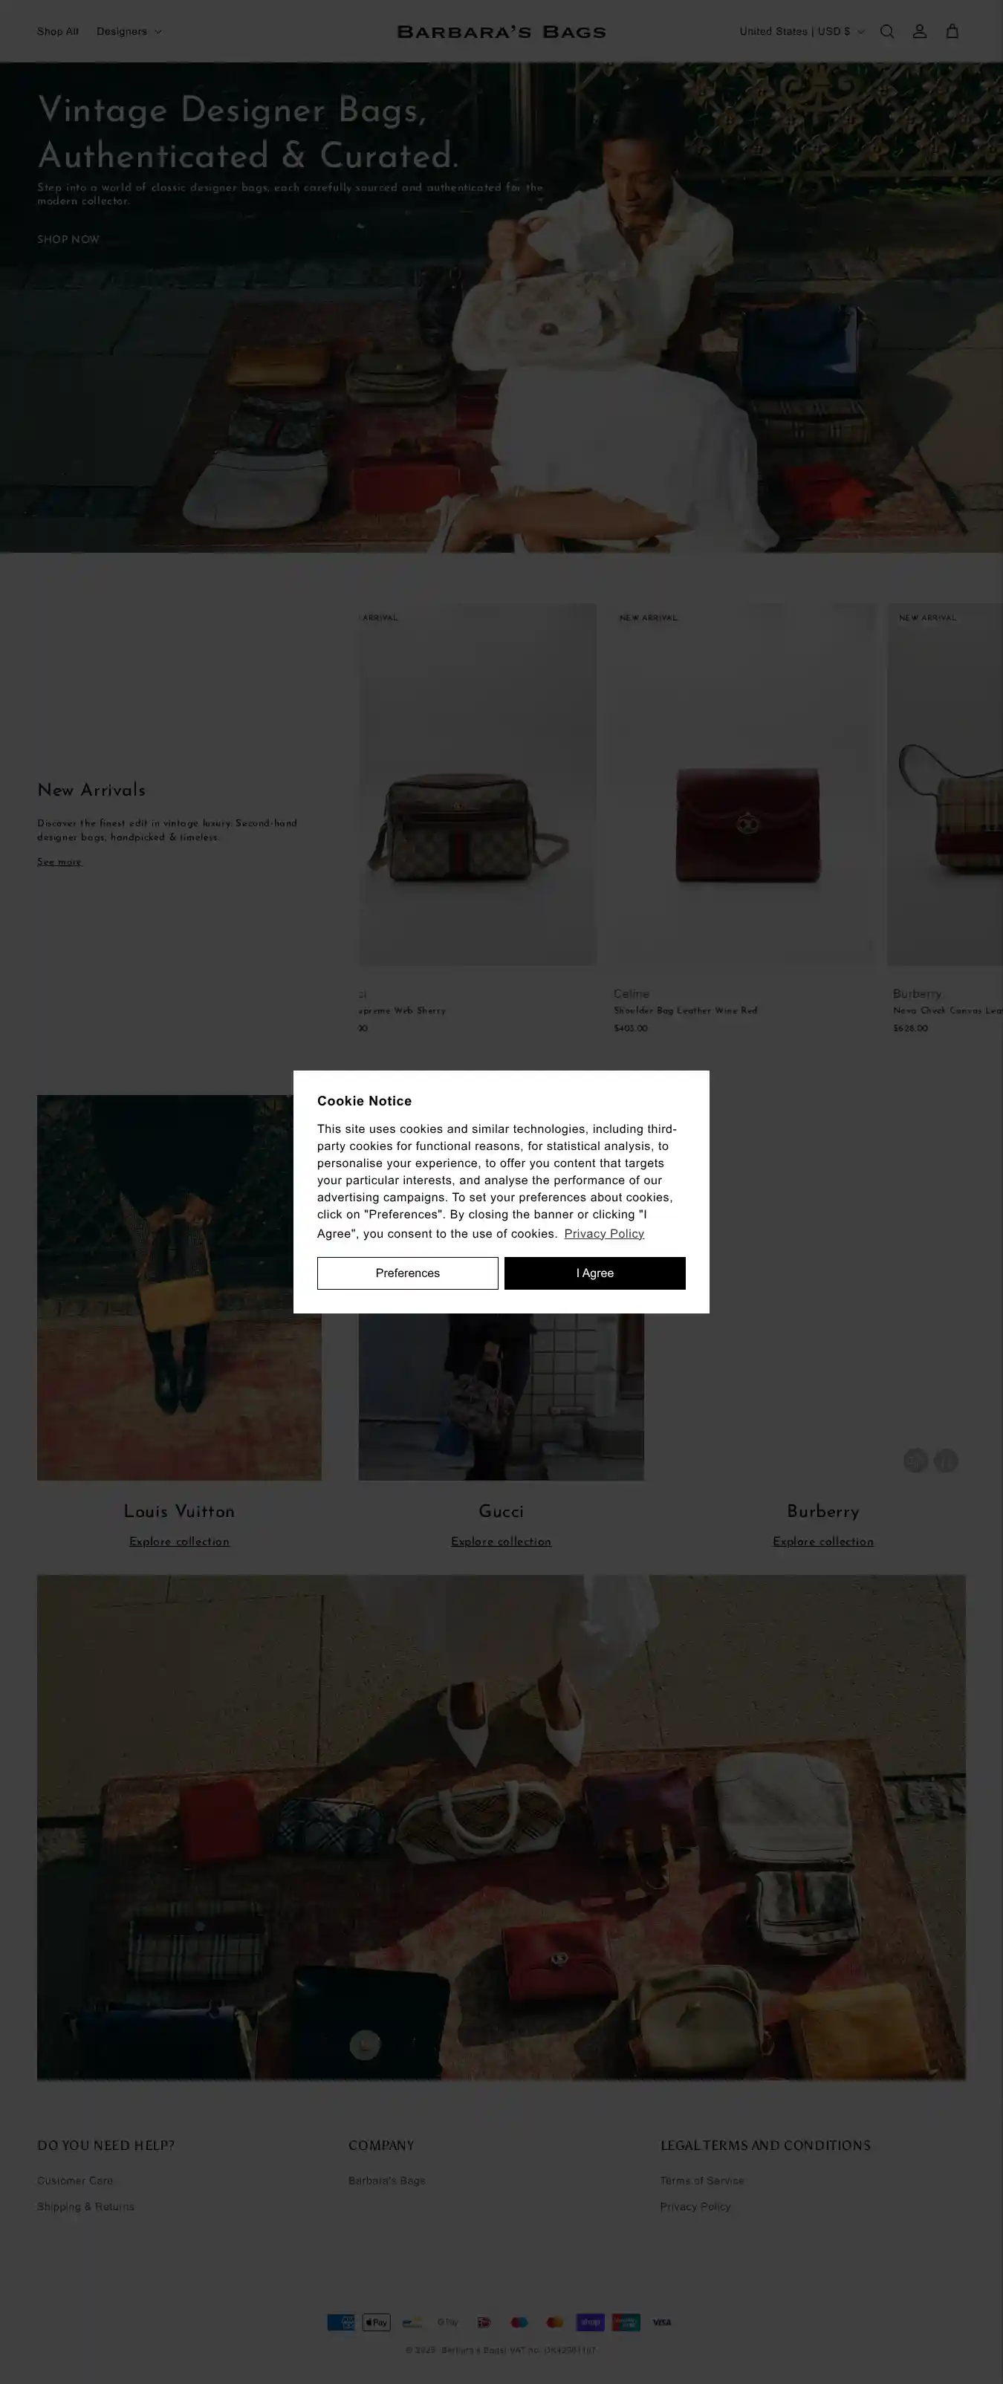This screenshot has height=2384, width=1003.
Task: Open Shipping & Returns in the footer
Action: pos(85,2206)
